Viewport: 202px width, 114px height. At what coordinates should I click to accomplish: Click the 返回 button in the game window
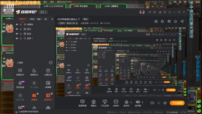(x=198, y=2)
